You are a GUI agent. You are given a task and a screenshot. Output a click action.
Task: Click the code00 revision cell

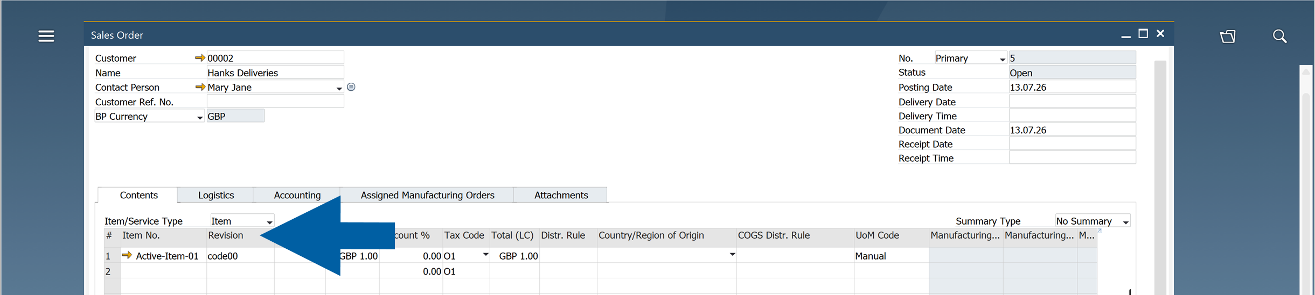[x=240, y=256]
